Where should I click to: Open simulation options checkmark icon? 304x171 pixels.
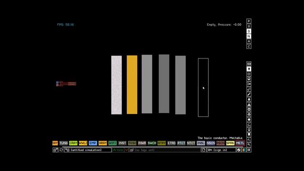(x=238, y=150)
